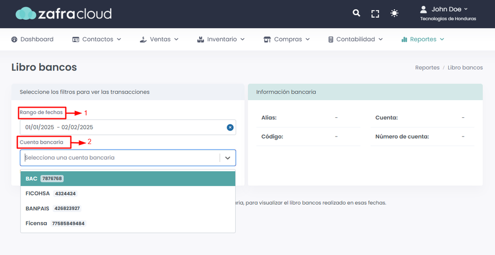
Task: Select the Ficensa 77585849484 account
Action: coord(128,223)
